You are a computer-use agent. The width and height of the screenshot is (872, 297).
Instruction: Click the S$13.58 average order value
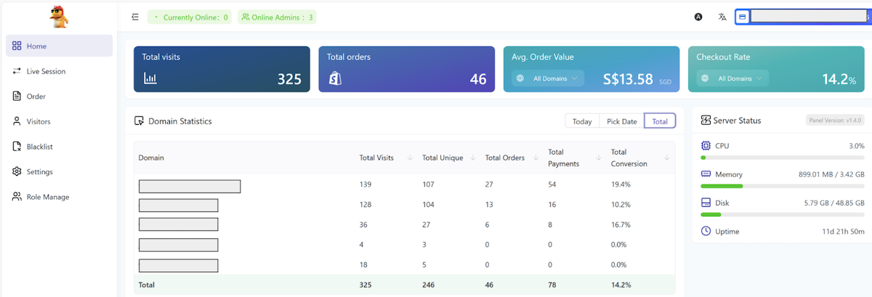click(629, 79)
